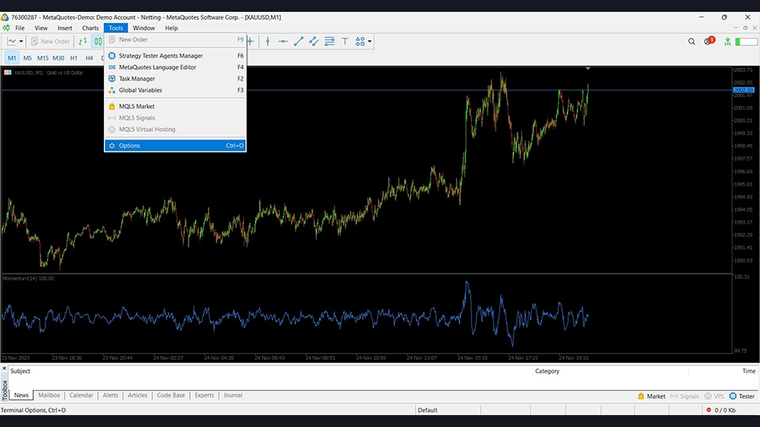This screenshot has width=760, height=427.
Task: Switch to the Alerts tab
Action: [111, 395]
